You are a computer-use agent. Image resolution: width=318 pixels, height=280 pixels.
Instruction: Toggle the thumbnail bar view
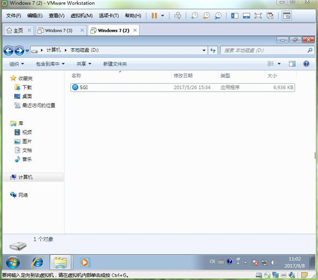(246, 15)
